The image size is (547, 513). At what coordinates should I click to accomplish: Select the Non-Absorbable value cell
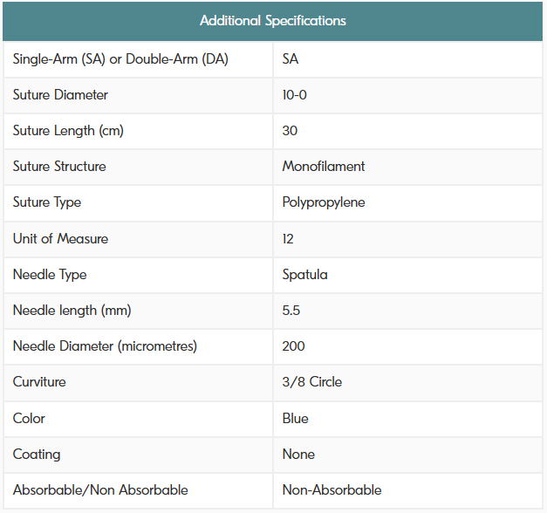tap(332, 489)
